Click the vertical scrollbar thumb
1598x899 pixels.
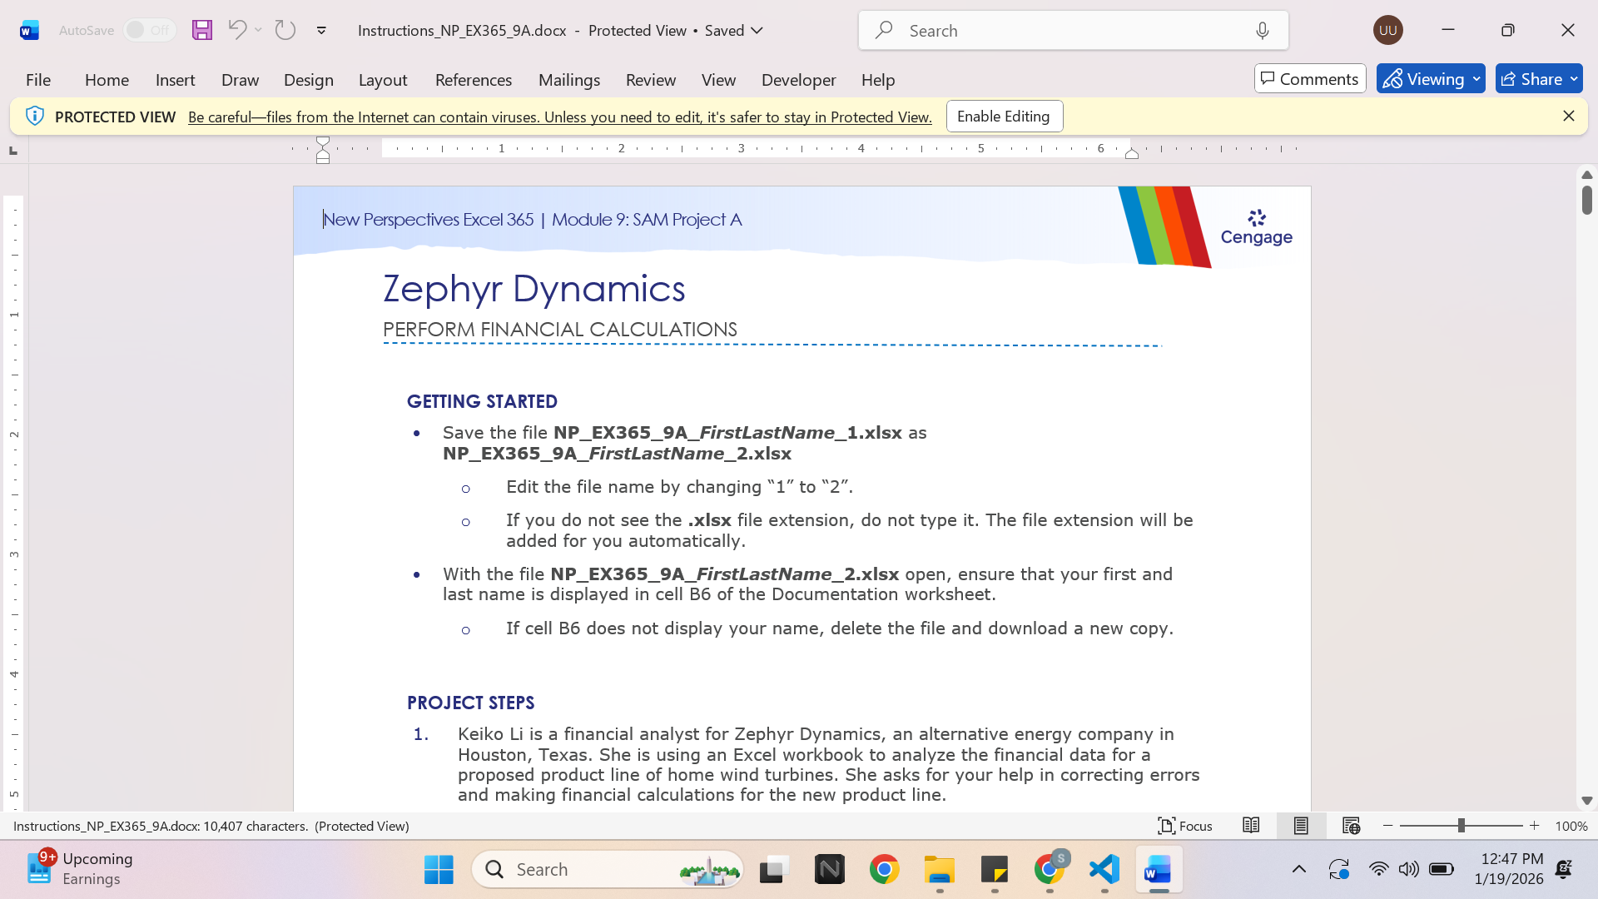point(1586,201)
